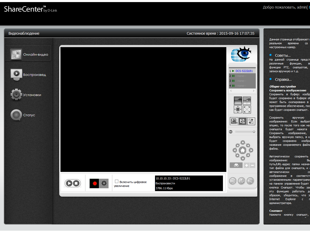Select channel 3 --none-- entry
This screenshot has width=310, height=233.
pyautogui.click(x=242, y=81)
